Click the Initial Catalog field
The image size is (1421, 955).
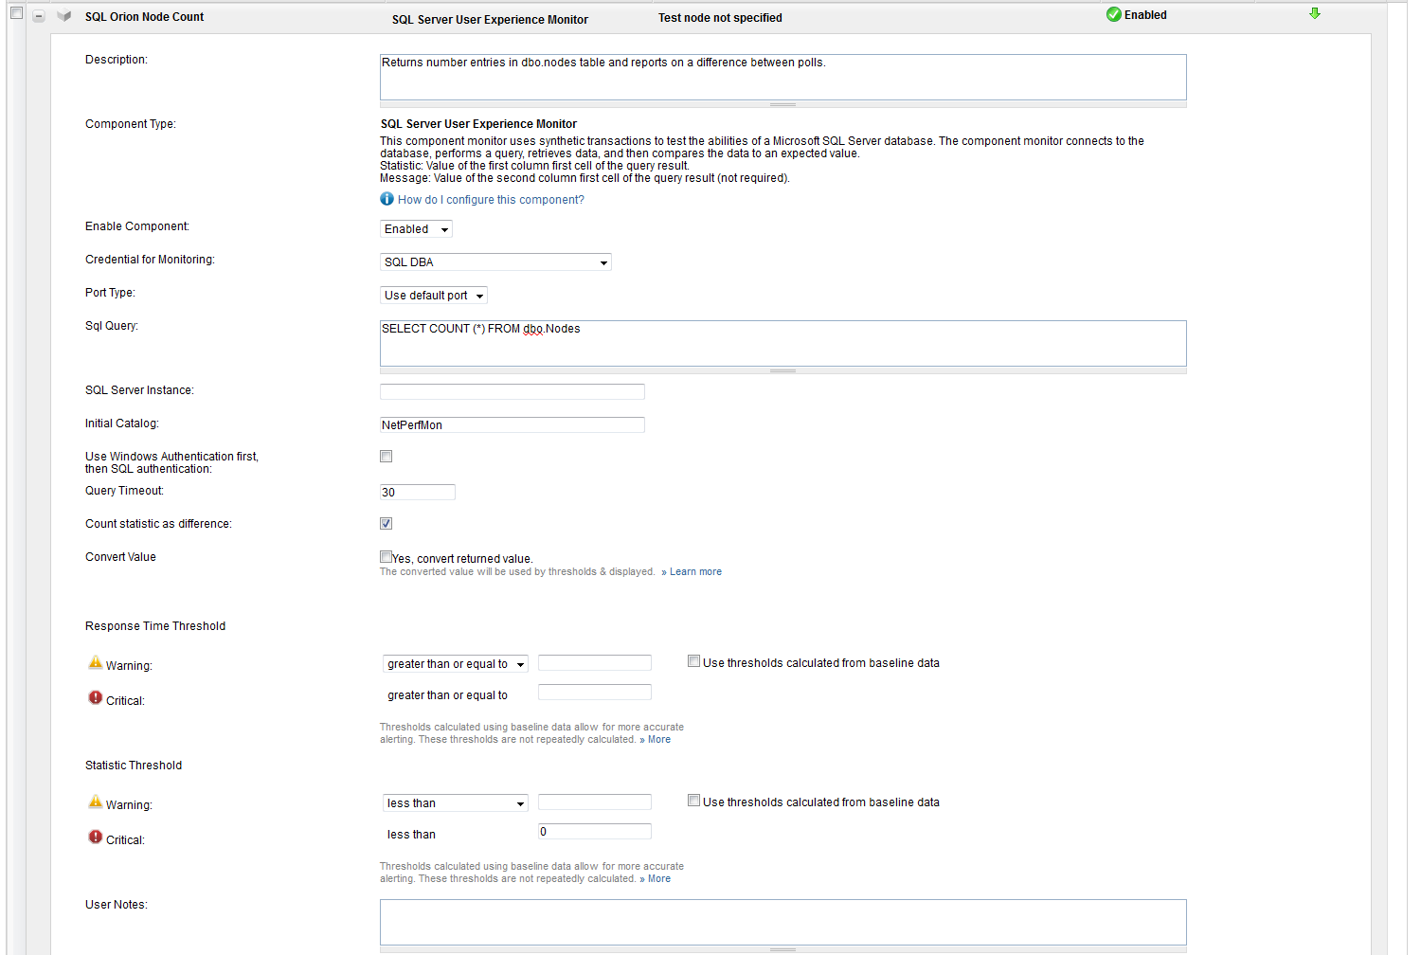click(x=513, y=424)
